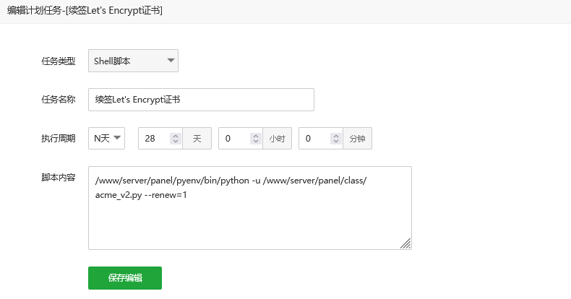Decrement hours using the down spinner arrow

pos(256,141)
